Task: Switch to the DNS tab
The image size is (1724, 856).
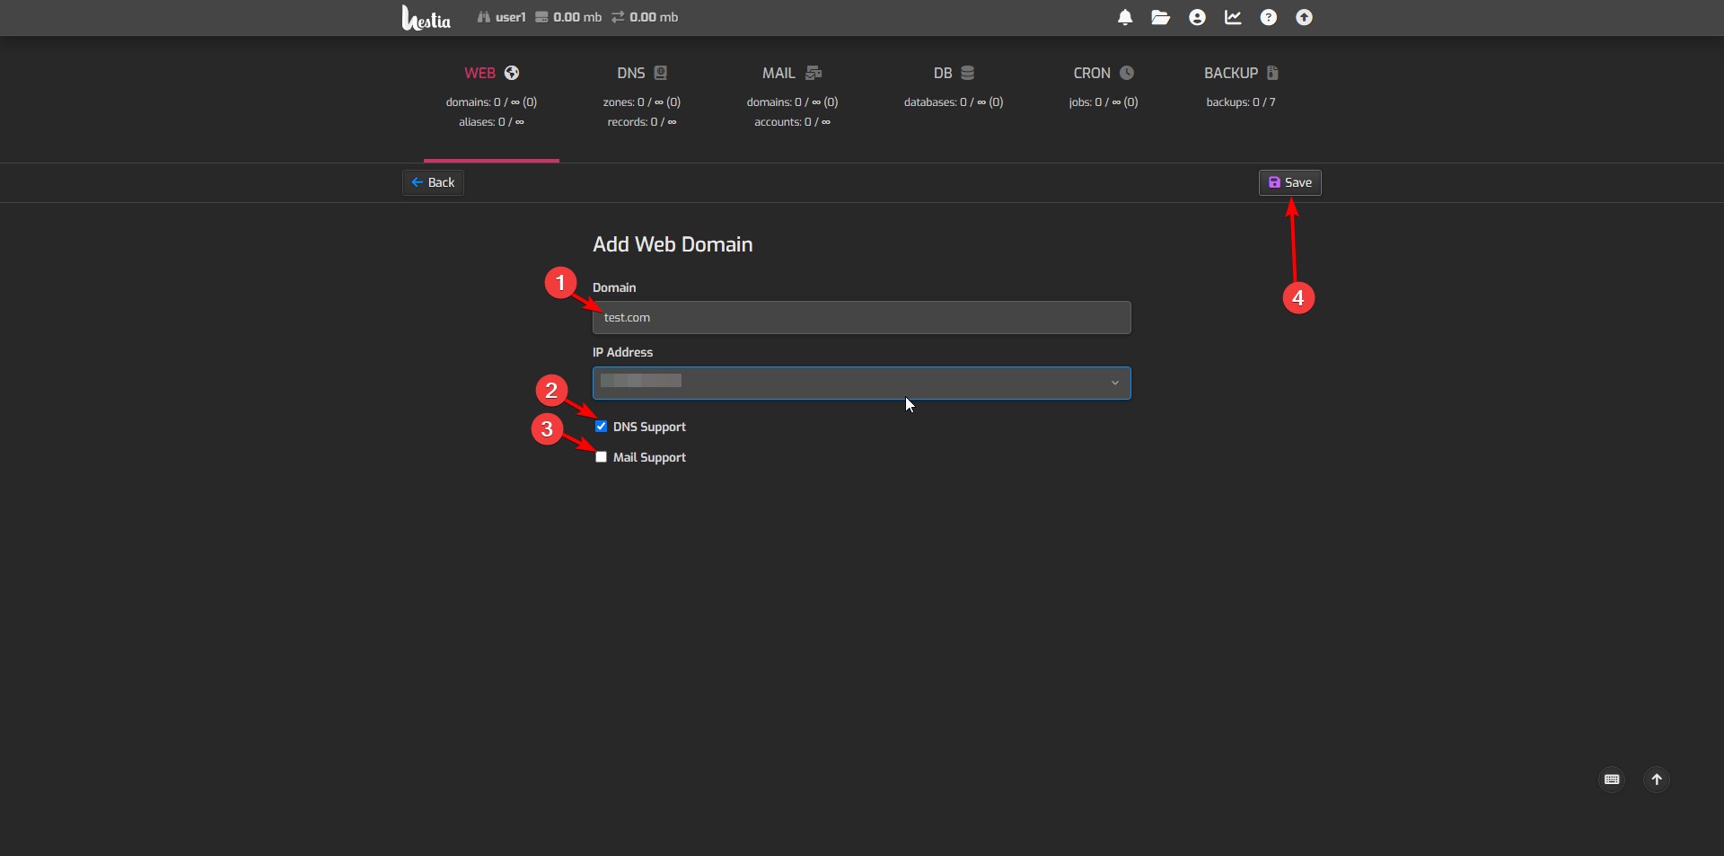Action: pyautogui.click(x=641, y=74)
